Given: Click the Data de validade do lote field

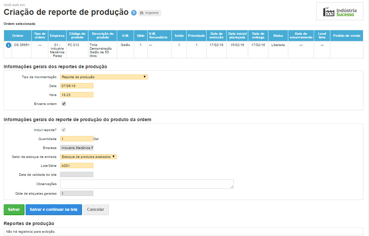Looking at the screenshot, I should point(77,174).
